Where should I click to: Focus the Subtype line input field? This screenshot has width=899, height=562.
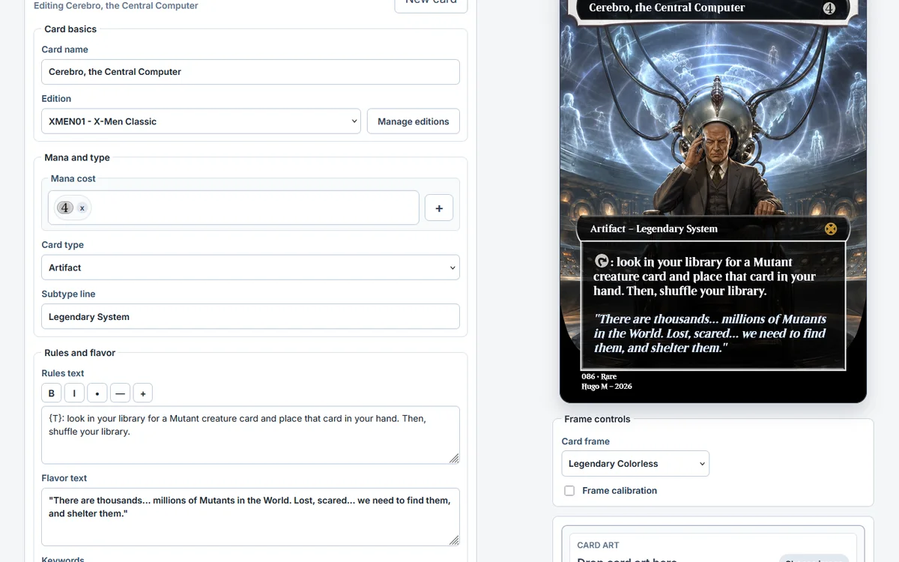(250, 316)
